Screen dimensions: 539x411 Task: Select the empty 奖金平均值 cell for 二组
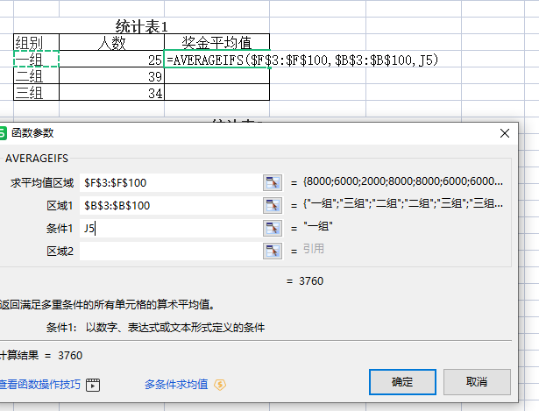tap(216, 75)
